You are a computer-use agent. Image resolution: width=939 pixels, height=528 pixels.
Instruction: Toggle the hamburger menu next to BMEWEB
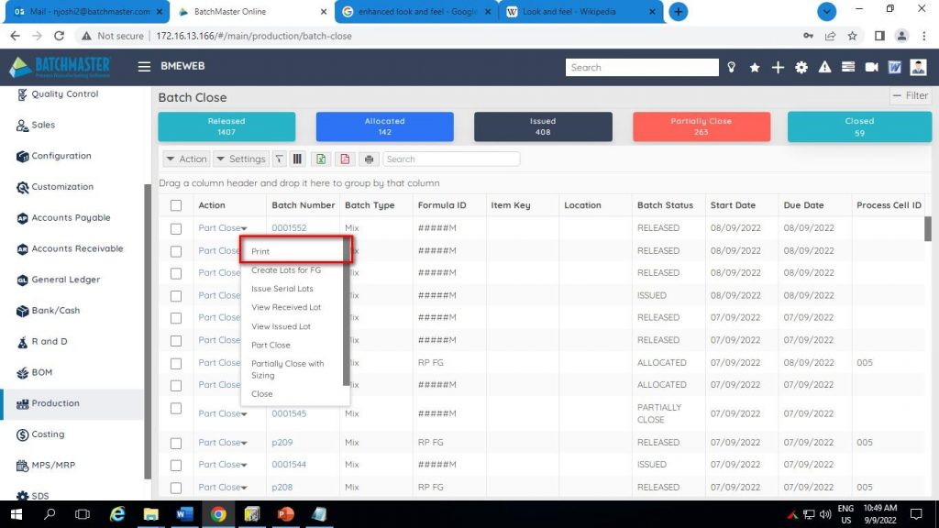click(x=144, y=67)
